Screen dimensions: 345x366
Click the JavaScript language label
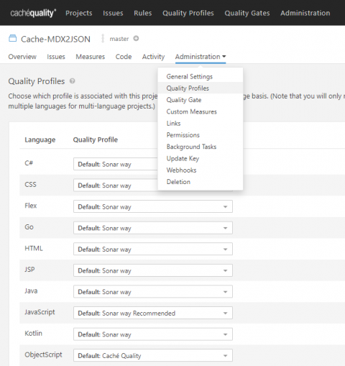(x=40, y=312)
